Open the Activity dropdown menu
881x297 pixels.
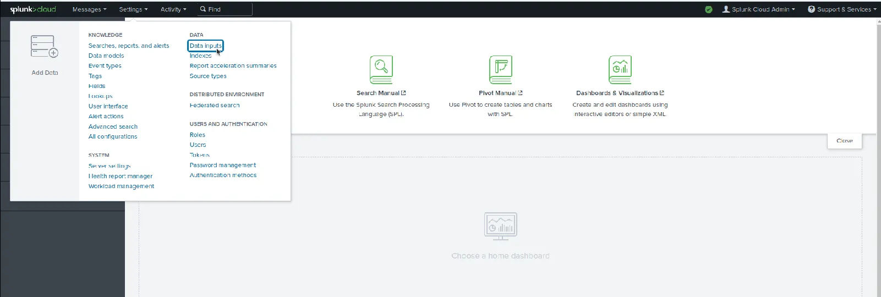[173, 9]
